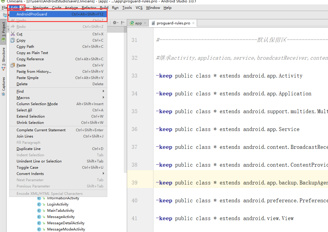The height and width of the screenshot is (232, 328).
Task: Close the proguard-rules.pro tab
Action: coord(193,23)
